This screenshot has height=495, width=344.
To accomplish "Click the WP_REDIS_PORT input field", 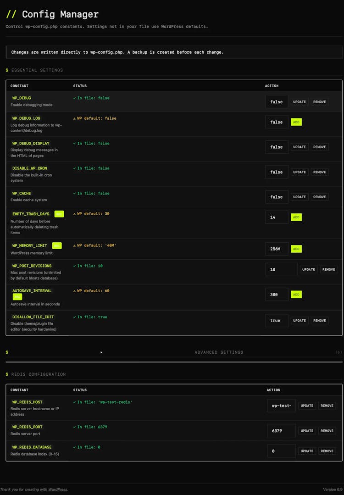I will point(281,431).
